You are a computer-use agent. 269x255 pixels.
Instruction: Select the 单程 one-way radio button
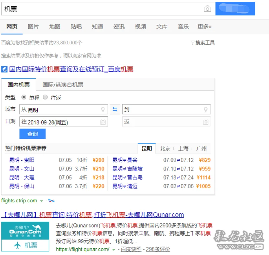[24, 97]
